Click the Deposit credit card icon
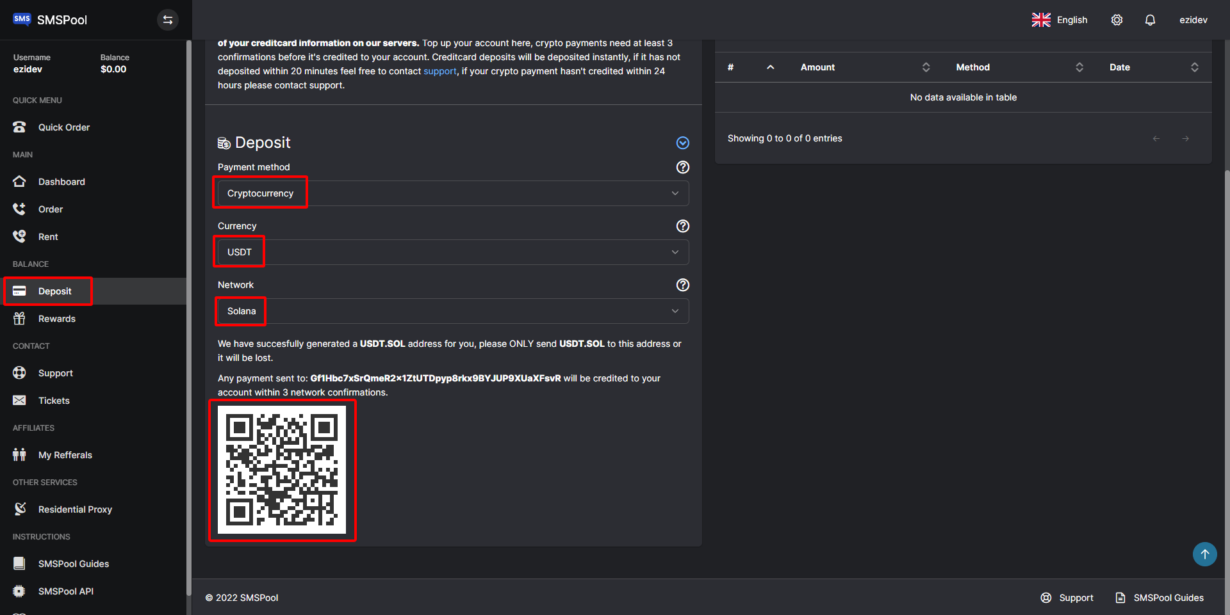 (x=19, y=291)
